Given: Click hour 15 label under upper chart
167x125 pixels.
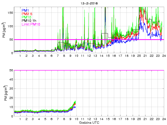Looking at the screenshot, I should (108, 56).
